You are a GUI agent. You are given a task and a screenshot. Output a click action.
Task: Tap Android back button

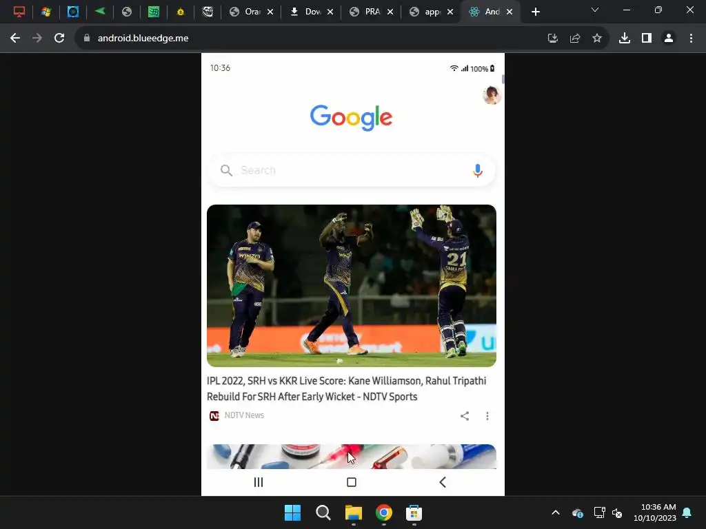click(x=443, y=482)
